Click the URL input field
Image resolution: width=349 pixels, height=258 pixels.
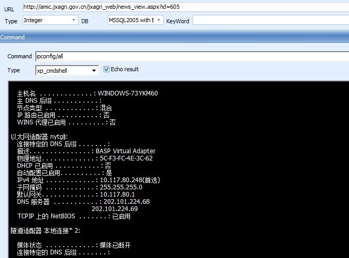click(x=186, y=7)
